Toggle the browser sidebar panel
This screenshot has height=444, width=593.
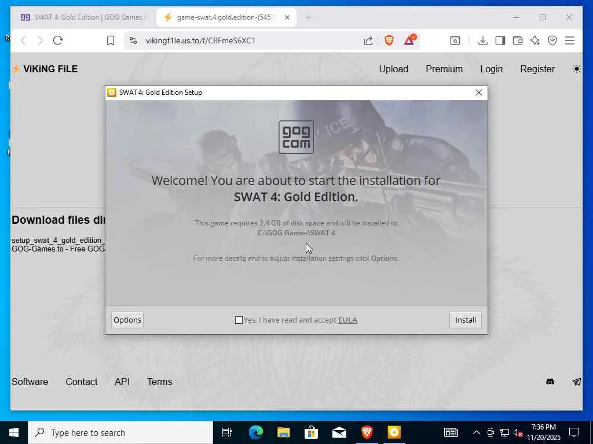tap(500, 40)
